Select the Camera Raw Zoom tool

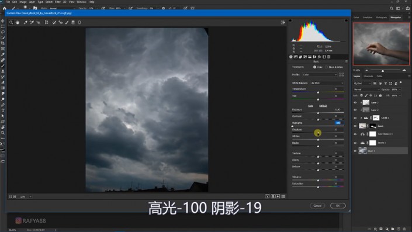11,23
